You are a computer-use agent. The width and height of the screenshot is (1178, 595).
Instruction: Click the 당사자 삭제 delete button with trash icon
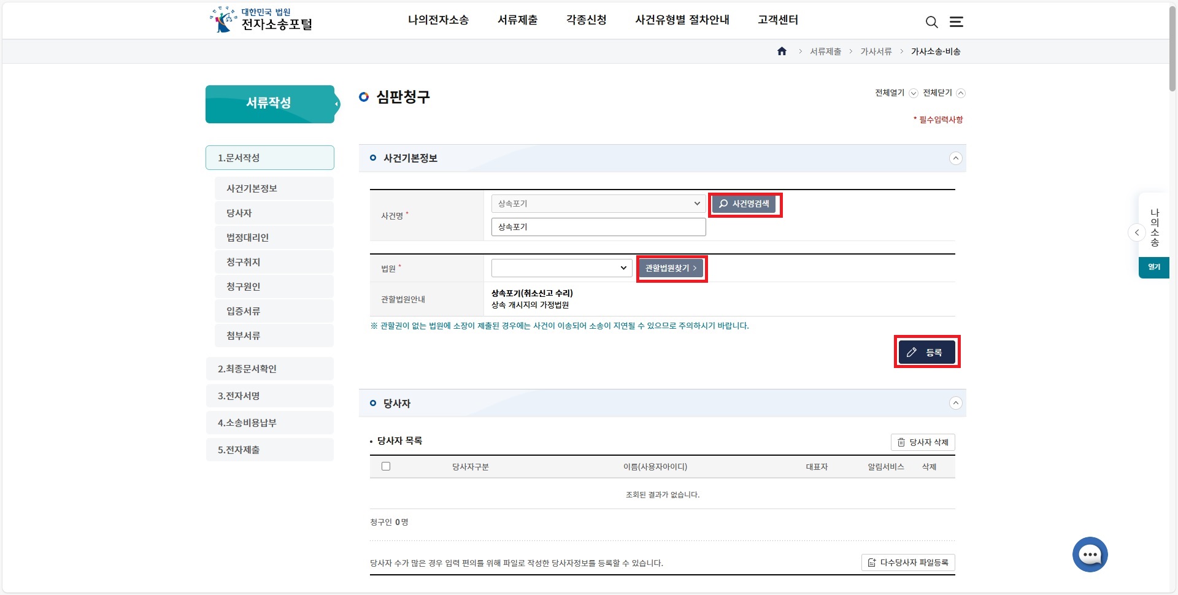pyautogui.click(x=923, y=442)
